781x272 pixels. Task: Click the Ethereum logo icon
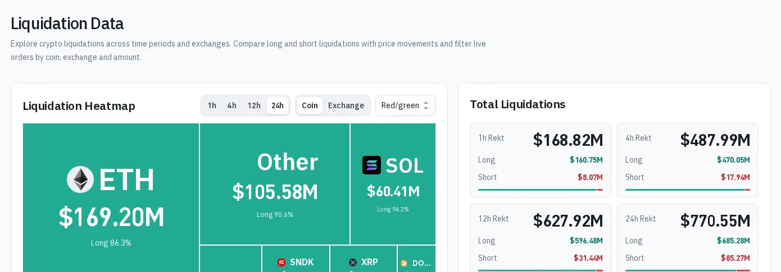(80, 179)
